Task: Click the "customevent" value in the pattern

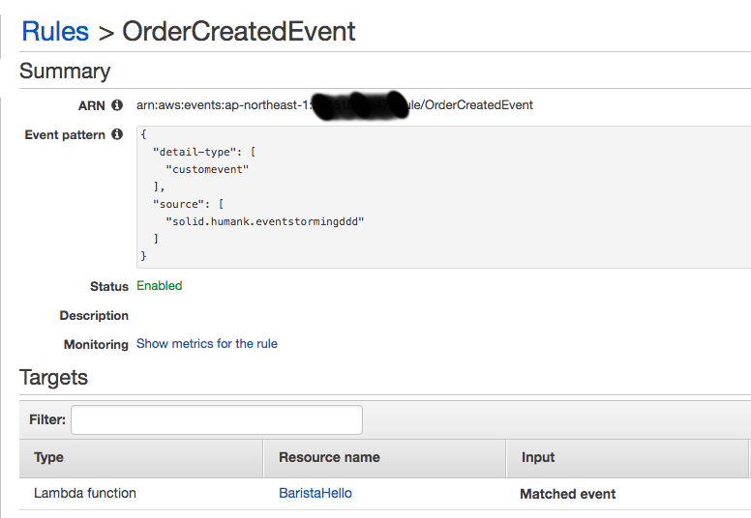Action: (207, 169)
